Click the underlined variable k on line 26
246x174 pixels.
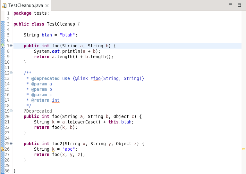point(53,149)
